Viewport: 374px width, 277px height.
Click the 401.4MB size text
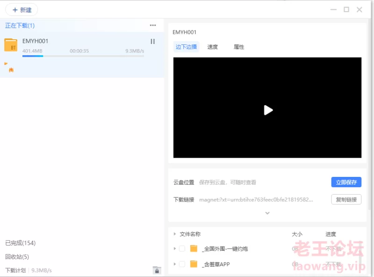(32, 51)
